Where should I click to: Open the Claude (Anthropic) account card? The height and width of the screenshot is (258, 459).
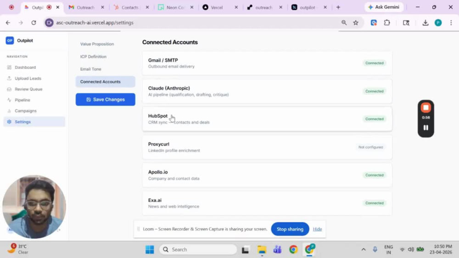tap(267, 91)
